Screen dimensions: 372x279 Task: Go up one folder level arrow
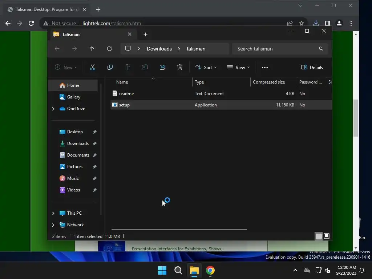pos(92,49)
